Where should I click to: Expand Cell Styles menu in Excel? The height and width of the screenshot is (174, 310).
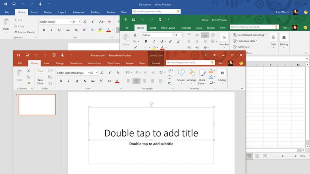[x=242, y=47]
